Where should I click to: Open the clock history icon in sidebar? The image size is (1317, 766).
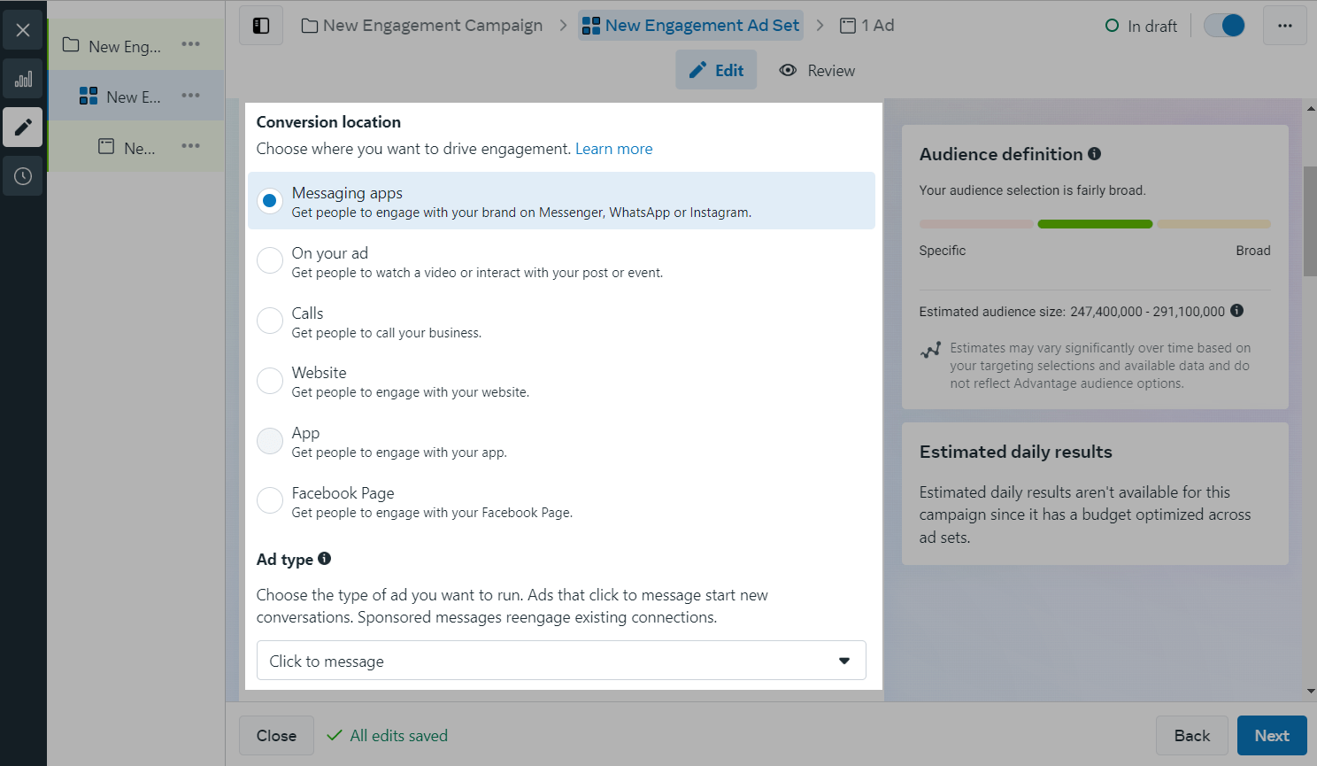(x=23, y=176)
